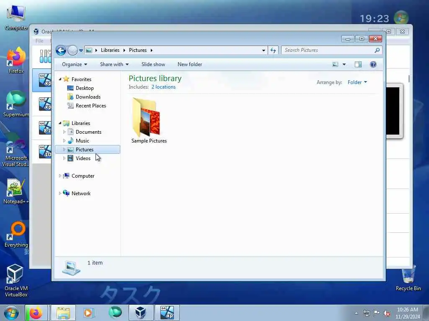Click the Everything desktop shortcut
The height and width of the screenshot is (321, 429).
16,234
